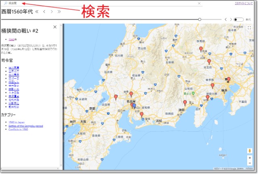Jump forward with double-right chevron

coord(59,12)
